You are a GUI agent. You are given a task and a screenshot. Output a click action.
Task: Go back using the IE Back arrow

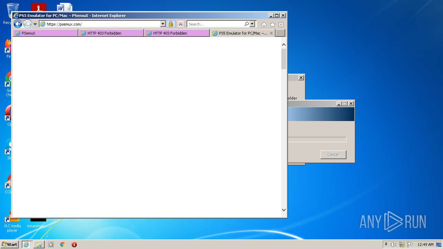(18, 24)
